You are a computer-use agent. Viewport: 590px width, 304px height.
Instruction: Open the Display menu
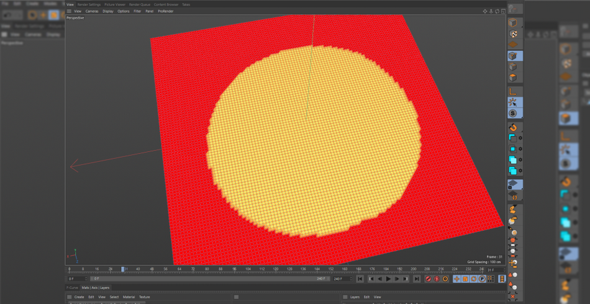point(108,11)
